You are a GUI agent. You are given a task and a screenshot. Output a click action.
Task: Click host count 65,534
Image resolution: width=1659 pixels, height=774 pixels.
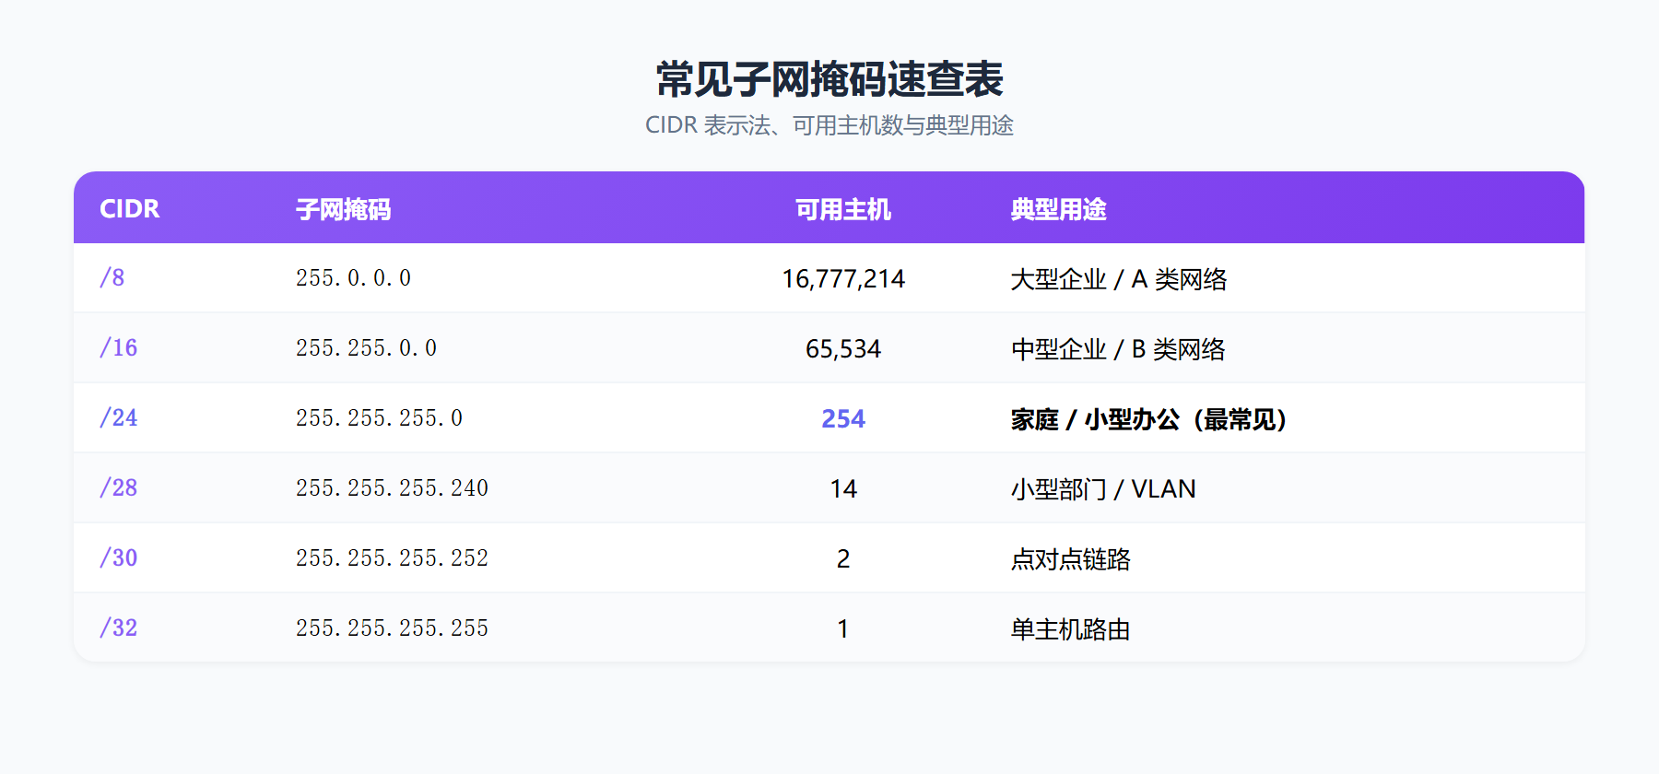[843, 348]
